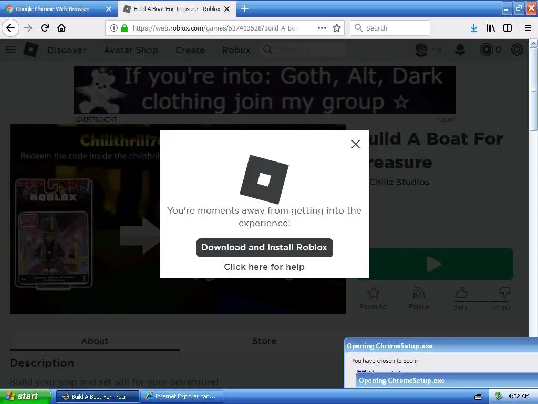Click the Roblox logo icon

click(31, 50)
